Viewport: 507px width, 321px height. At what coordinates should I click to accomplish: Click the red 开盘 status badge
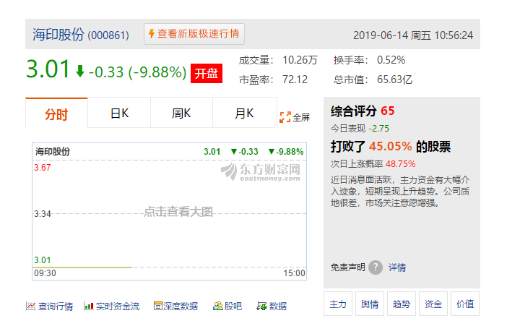207,73
